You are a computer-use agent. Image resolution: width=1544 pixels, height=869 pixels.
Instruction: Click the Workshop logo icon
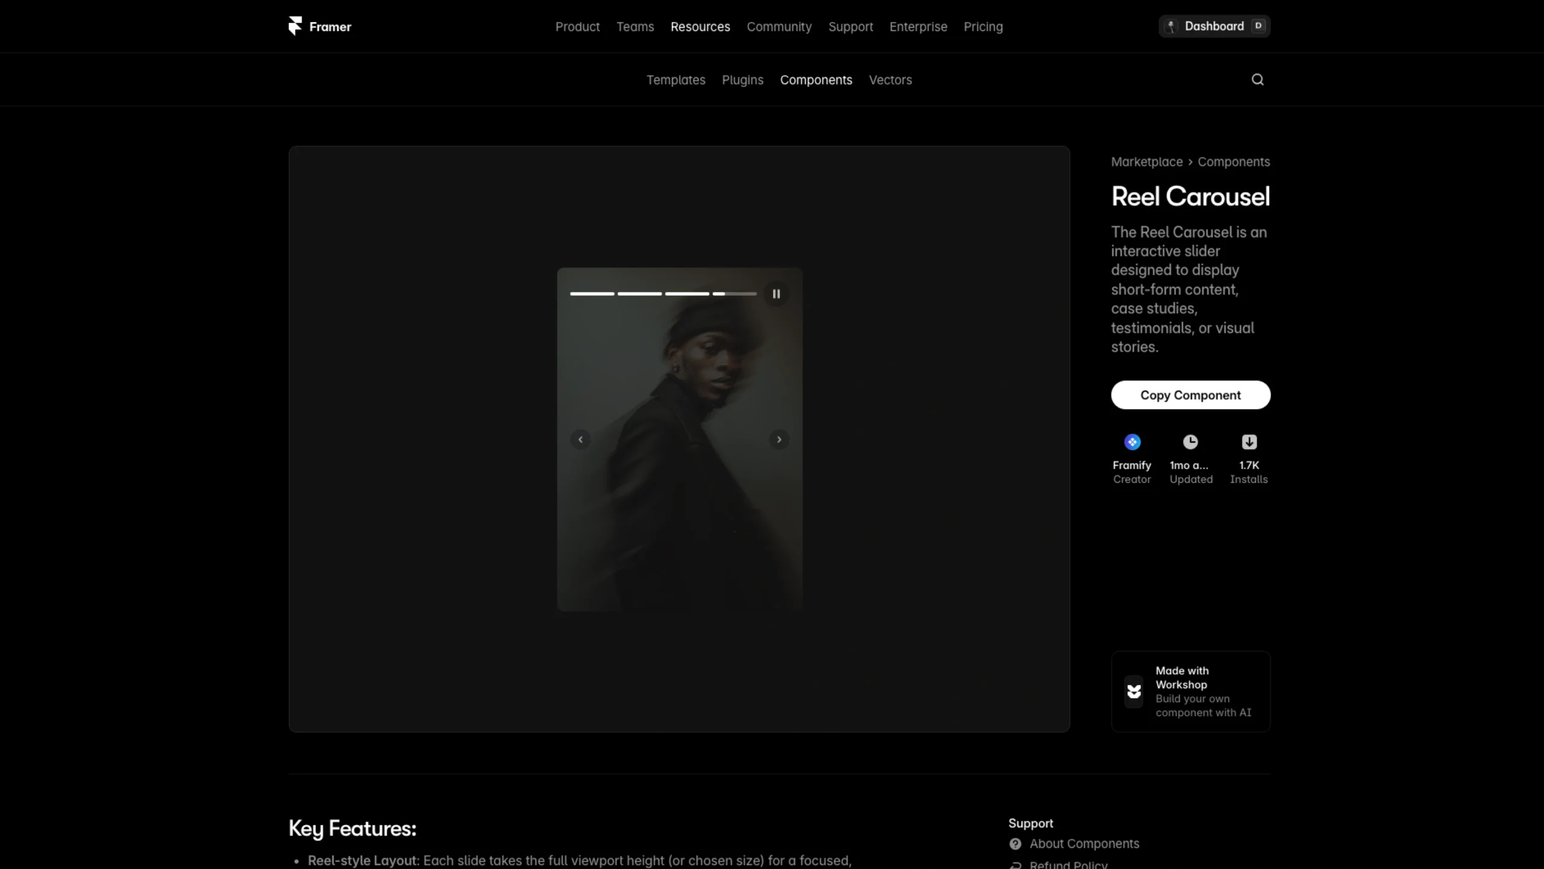click(x=1134, y=691)
